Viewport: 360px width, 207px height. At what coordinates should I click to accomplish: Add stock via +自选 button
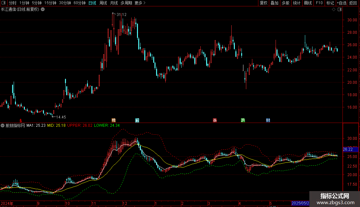(x=342, y=3)
